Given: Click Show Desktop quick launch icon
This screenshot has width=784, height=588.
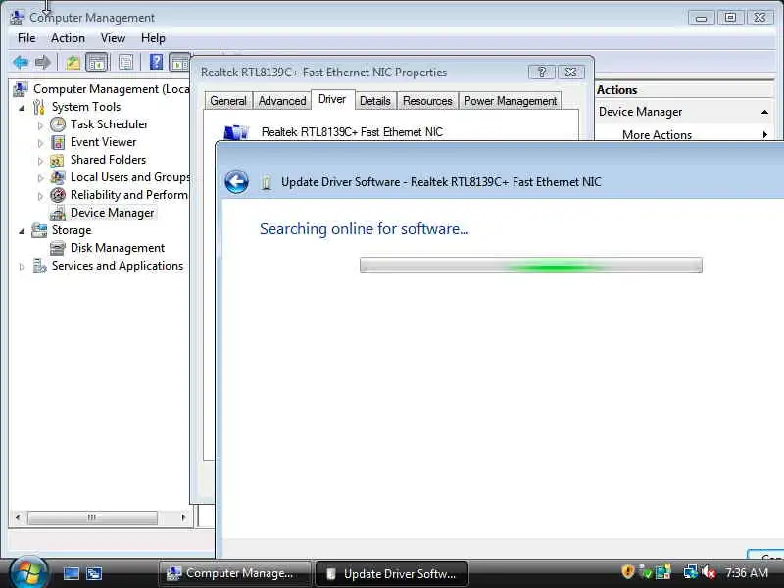Looking at the screenshot, I should tap(71, 573).
